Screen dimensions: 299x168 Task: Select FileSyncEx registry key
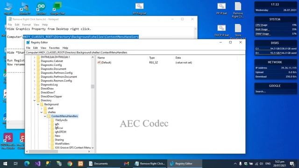(x=61, y=120)
